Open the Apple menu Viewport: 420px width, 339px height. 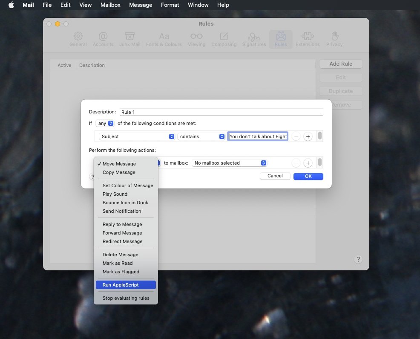click(11, 5)
